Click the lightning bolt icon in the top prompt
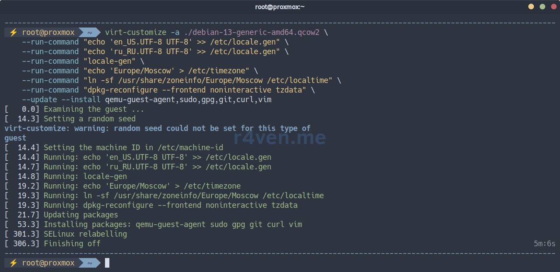 pos(13,32)
